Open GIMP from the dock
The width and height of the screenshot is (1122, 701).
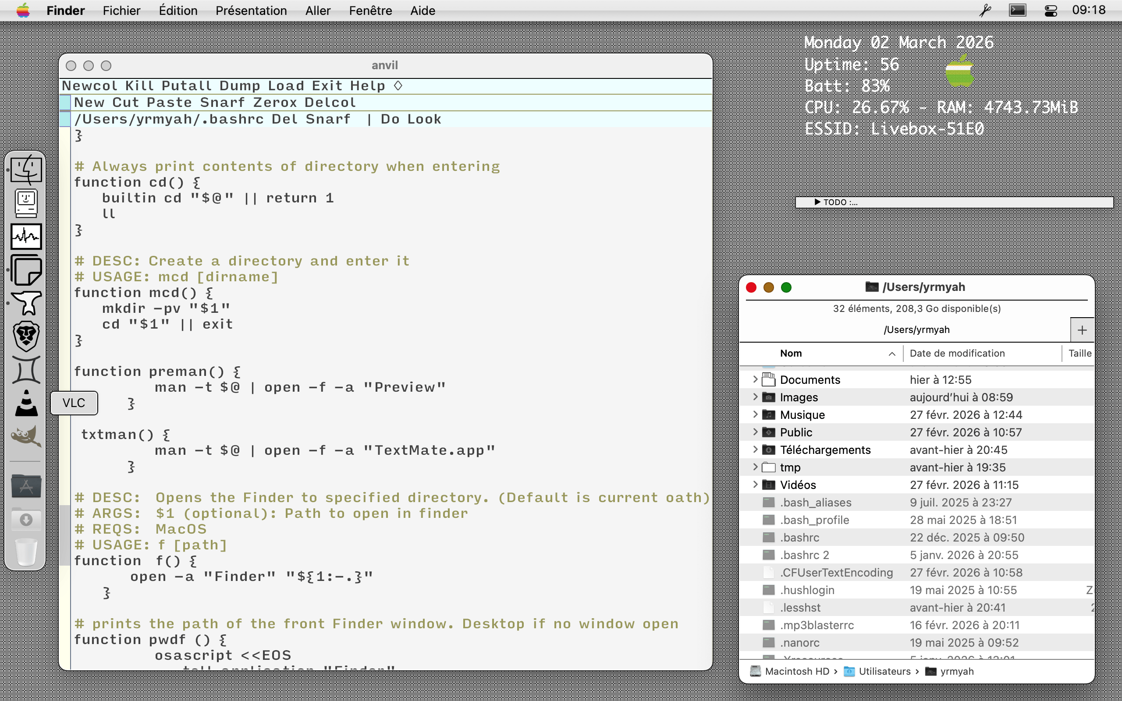coord(26,436)
